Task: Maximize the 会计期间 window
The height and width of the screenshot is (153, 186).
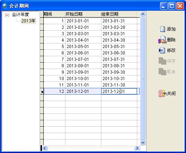Action: pyautogui.click(x=172, y=6)
